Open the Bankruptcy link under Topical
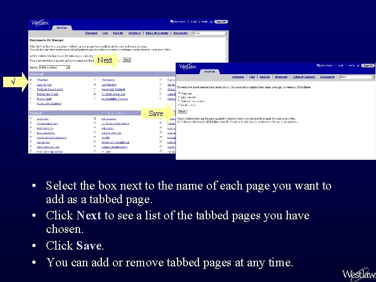 [109, 119]
